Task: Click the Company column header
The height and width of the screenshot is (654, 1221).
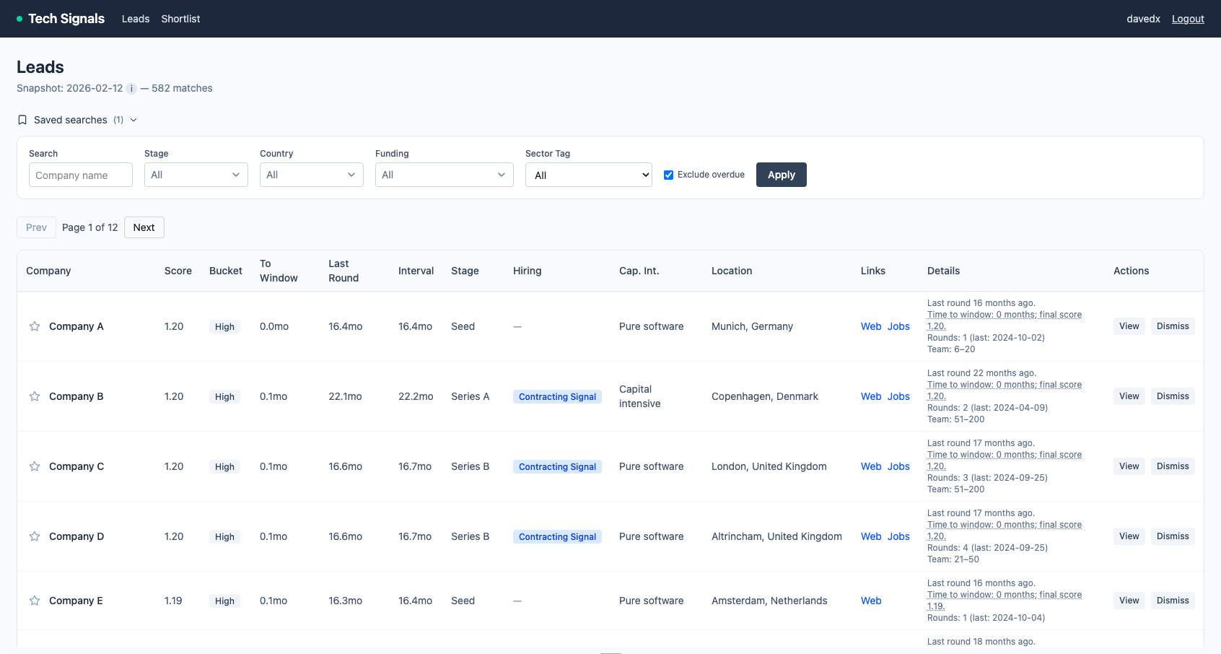Action: tap(48, 271)
